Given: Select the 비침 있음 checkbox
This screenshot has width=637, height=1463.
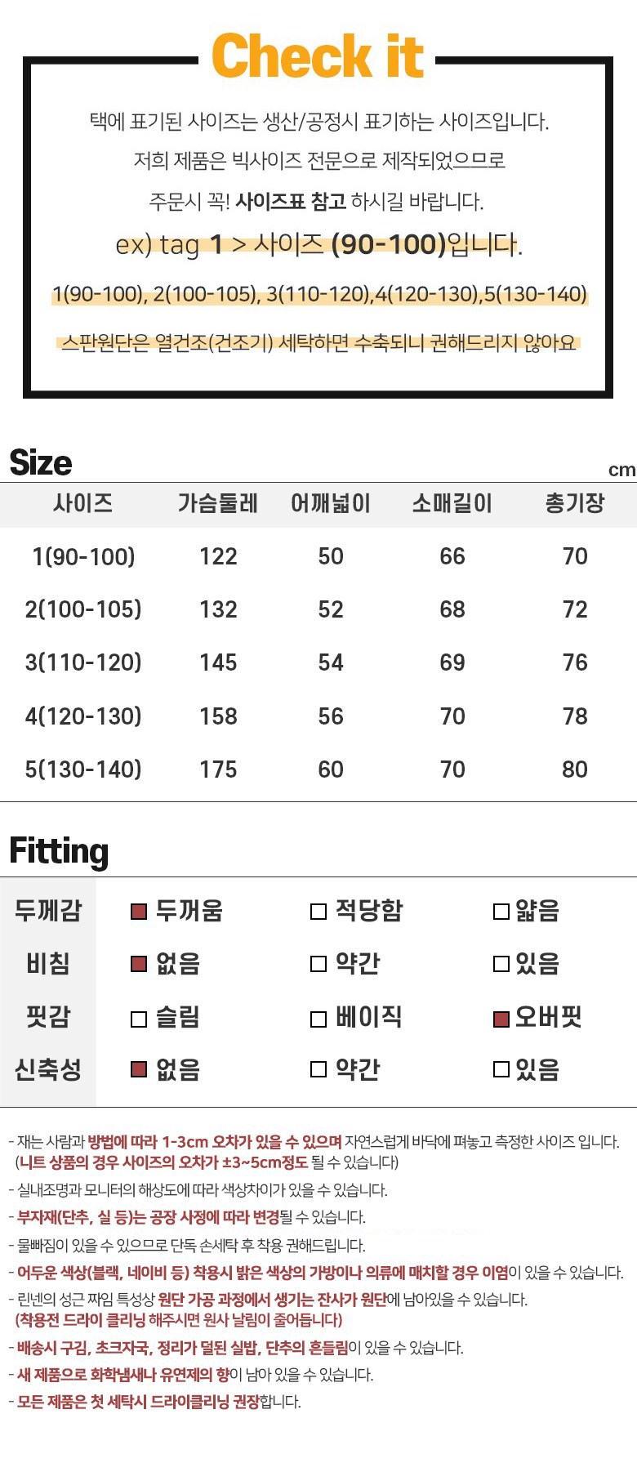Looking at the screenshot, I should pyautogui.click(x=501, y=964).
